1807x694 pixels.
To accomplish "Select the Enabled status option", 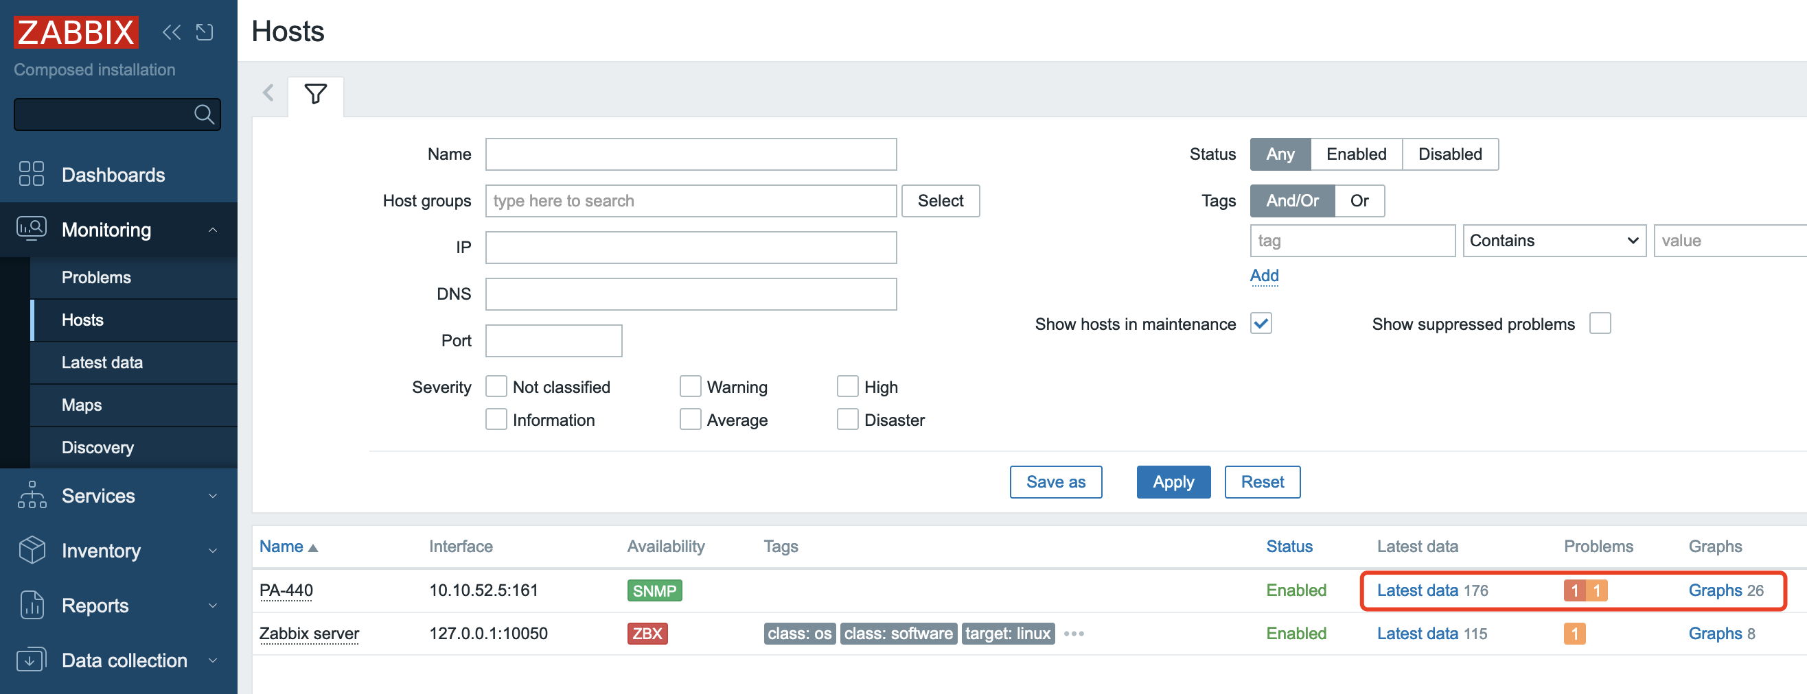I will tap(1356, 154).
